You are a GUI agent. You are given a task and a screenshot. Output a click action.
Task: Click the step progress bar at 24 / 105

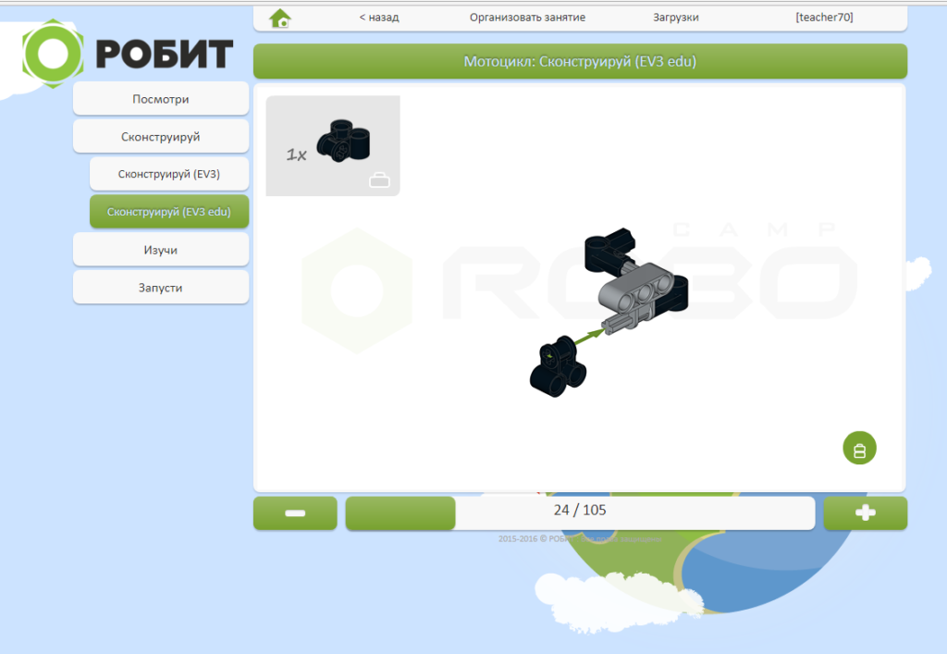click(x=580, y=513)
